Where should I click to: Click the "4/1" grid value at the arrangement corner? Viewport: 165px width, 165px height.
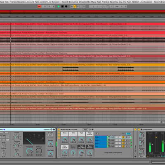163,122
